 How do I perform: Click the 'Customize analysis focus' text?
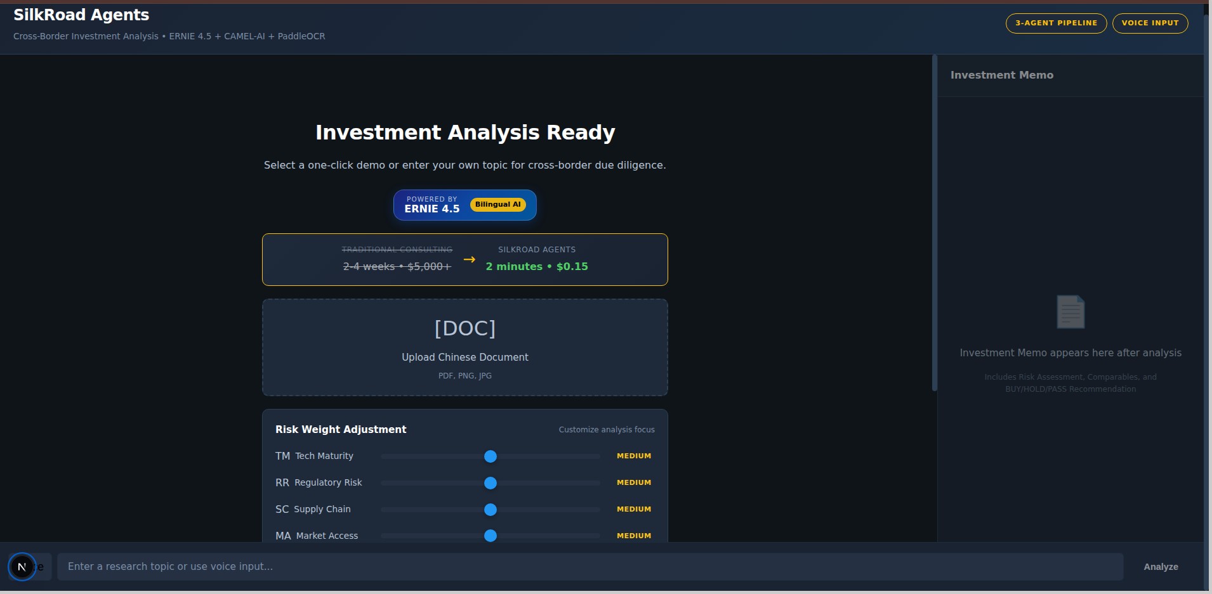[607, 430]
